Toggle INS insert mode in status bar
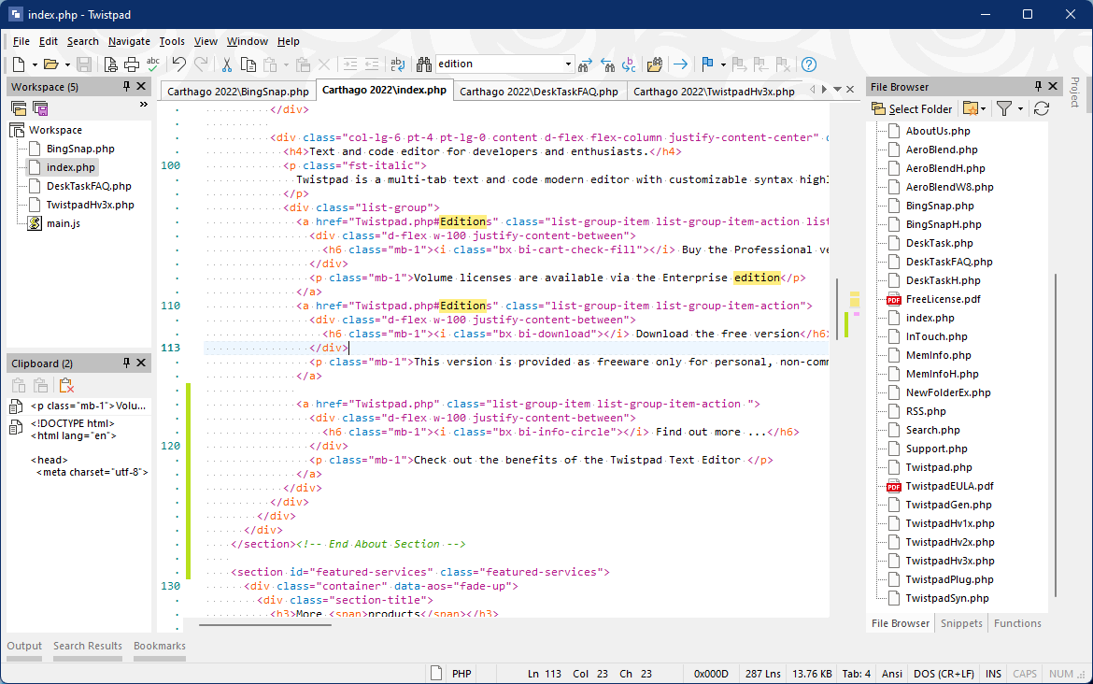1093x684 pixels. pyautogui.click(x=993, y=674)
